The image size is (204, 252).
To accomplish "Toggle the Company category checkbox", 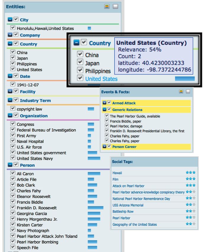I will [x=16, y=34].
